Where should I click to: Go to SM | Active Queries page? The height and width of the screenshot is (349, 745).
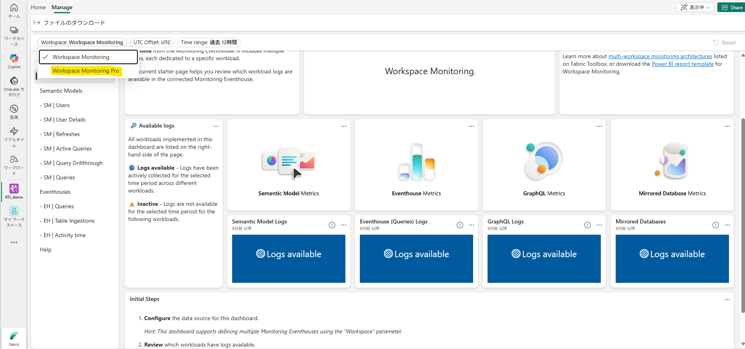[66, 148]
